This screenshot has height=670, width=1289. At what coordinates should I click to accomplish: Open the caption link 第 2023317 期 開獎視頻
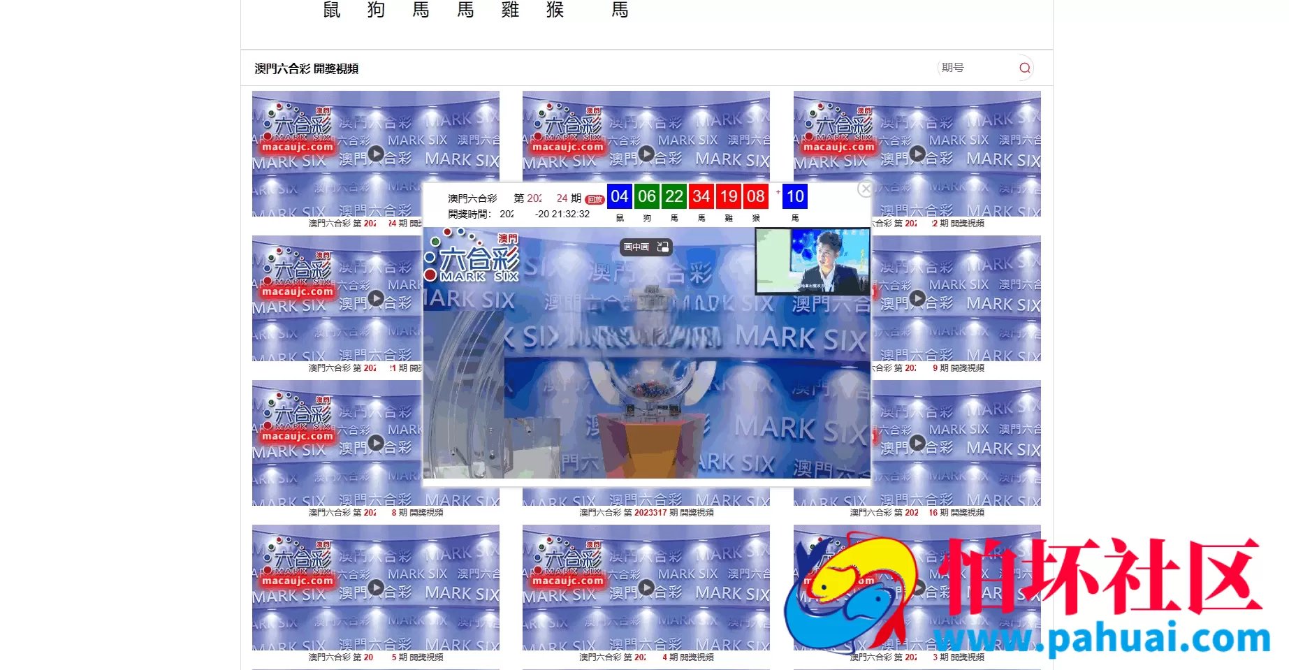[x=646, y=513]
